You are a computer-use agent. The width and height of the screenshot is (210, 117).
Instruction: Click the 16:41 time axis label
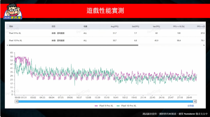[116, 97]
